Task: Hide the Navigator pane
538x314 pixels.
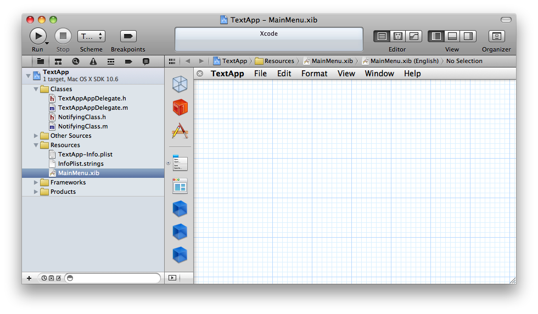Action: point(436,36)
